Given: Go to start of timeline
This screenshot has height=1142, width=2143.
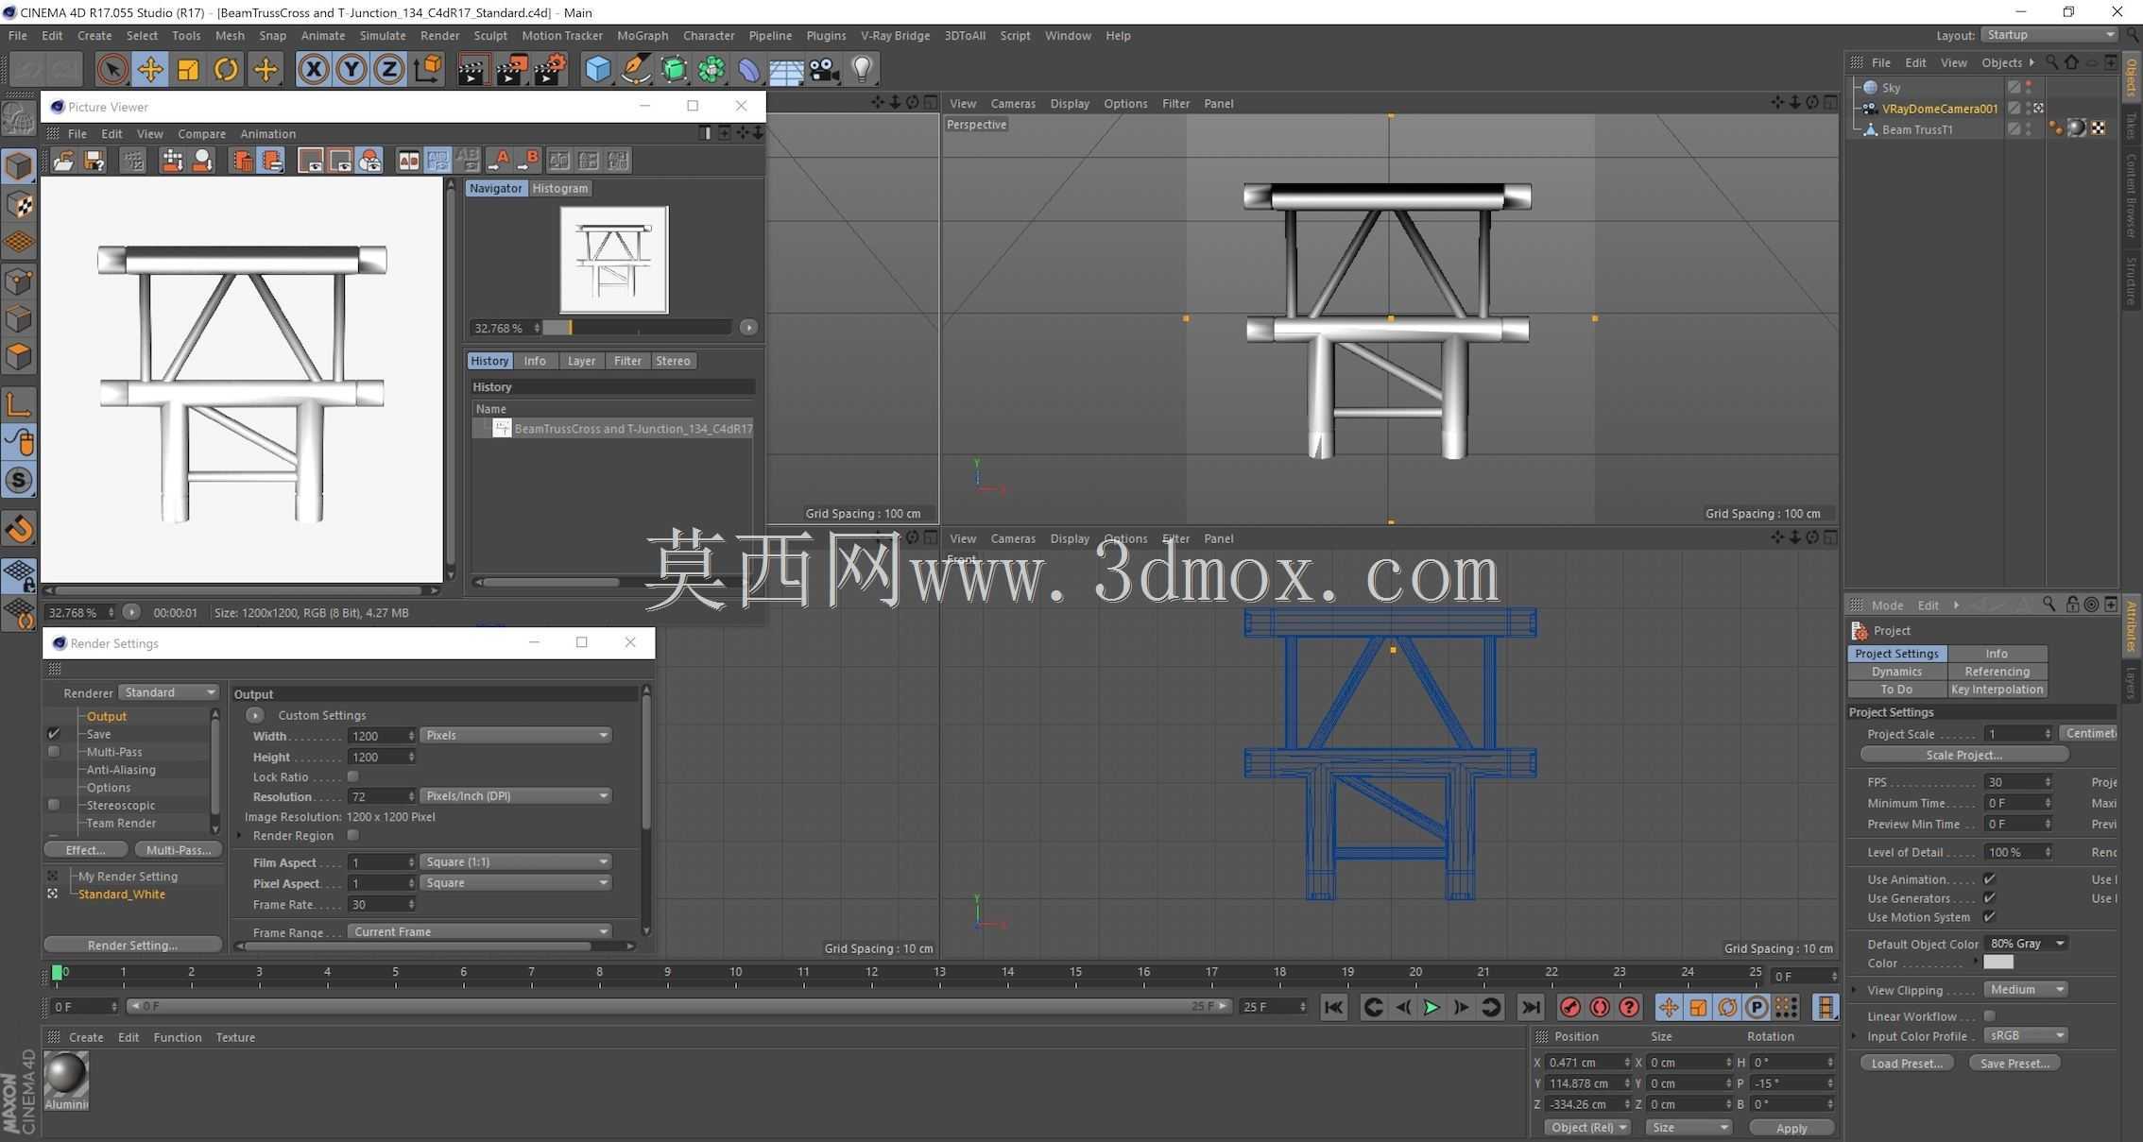Looking at the screenshot, I should pos(1333,1008).
